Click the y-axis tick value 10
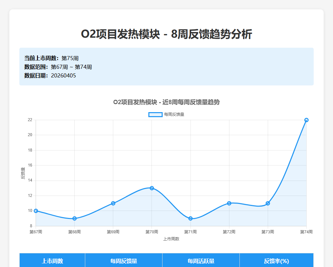The width and height of the screenshot is (333, 267). (x=30, y=211)
